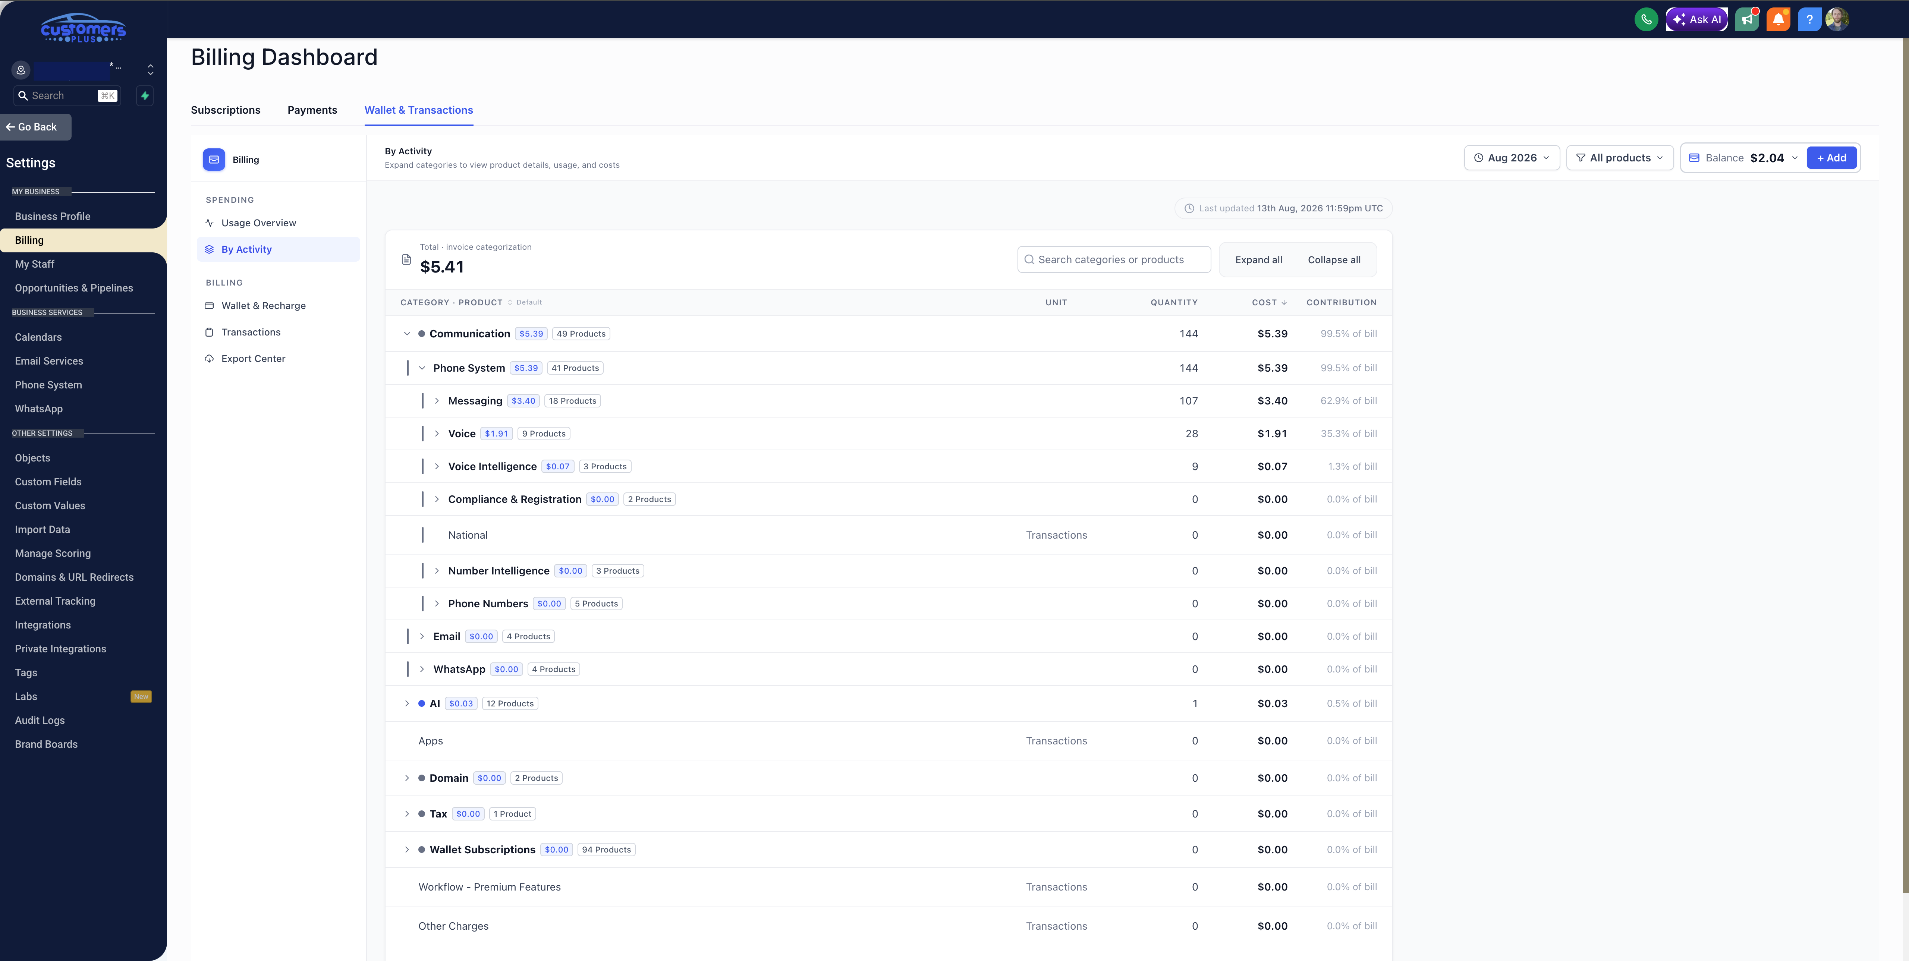Open Calendars in sidebar

point(38,337)
